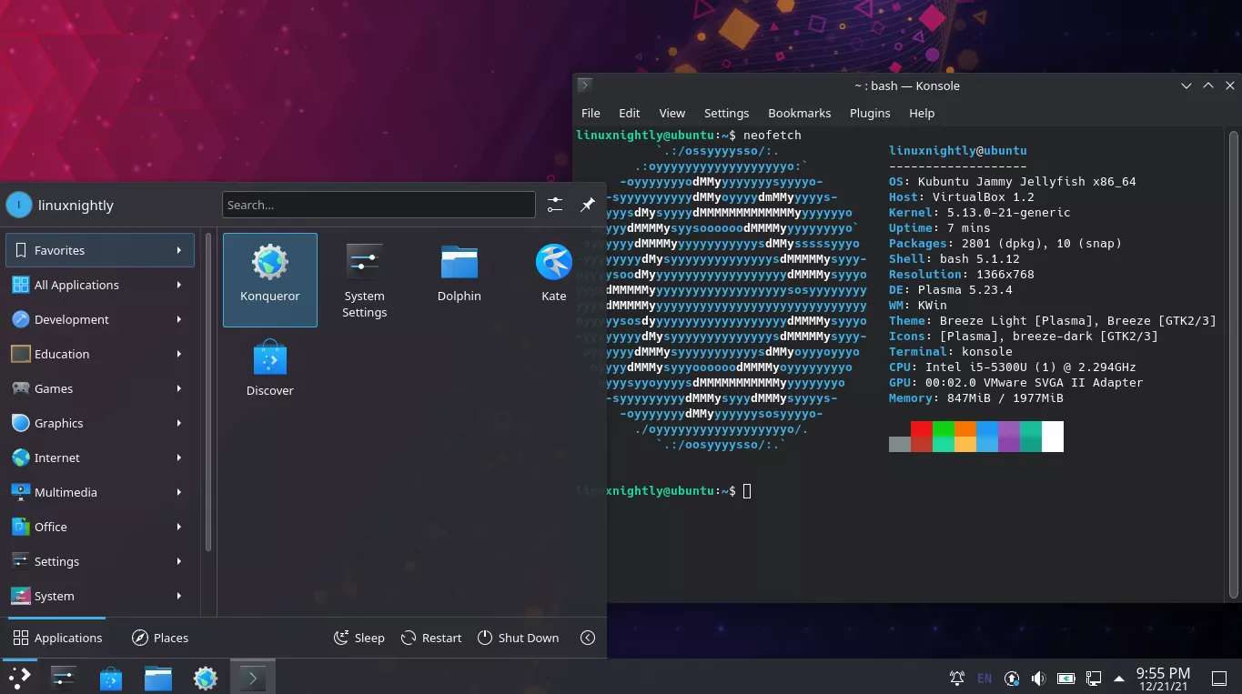Expand the Office category
Image resolution: width=1242 pixels, height=694 pixels.
(100, 527)
